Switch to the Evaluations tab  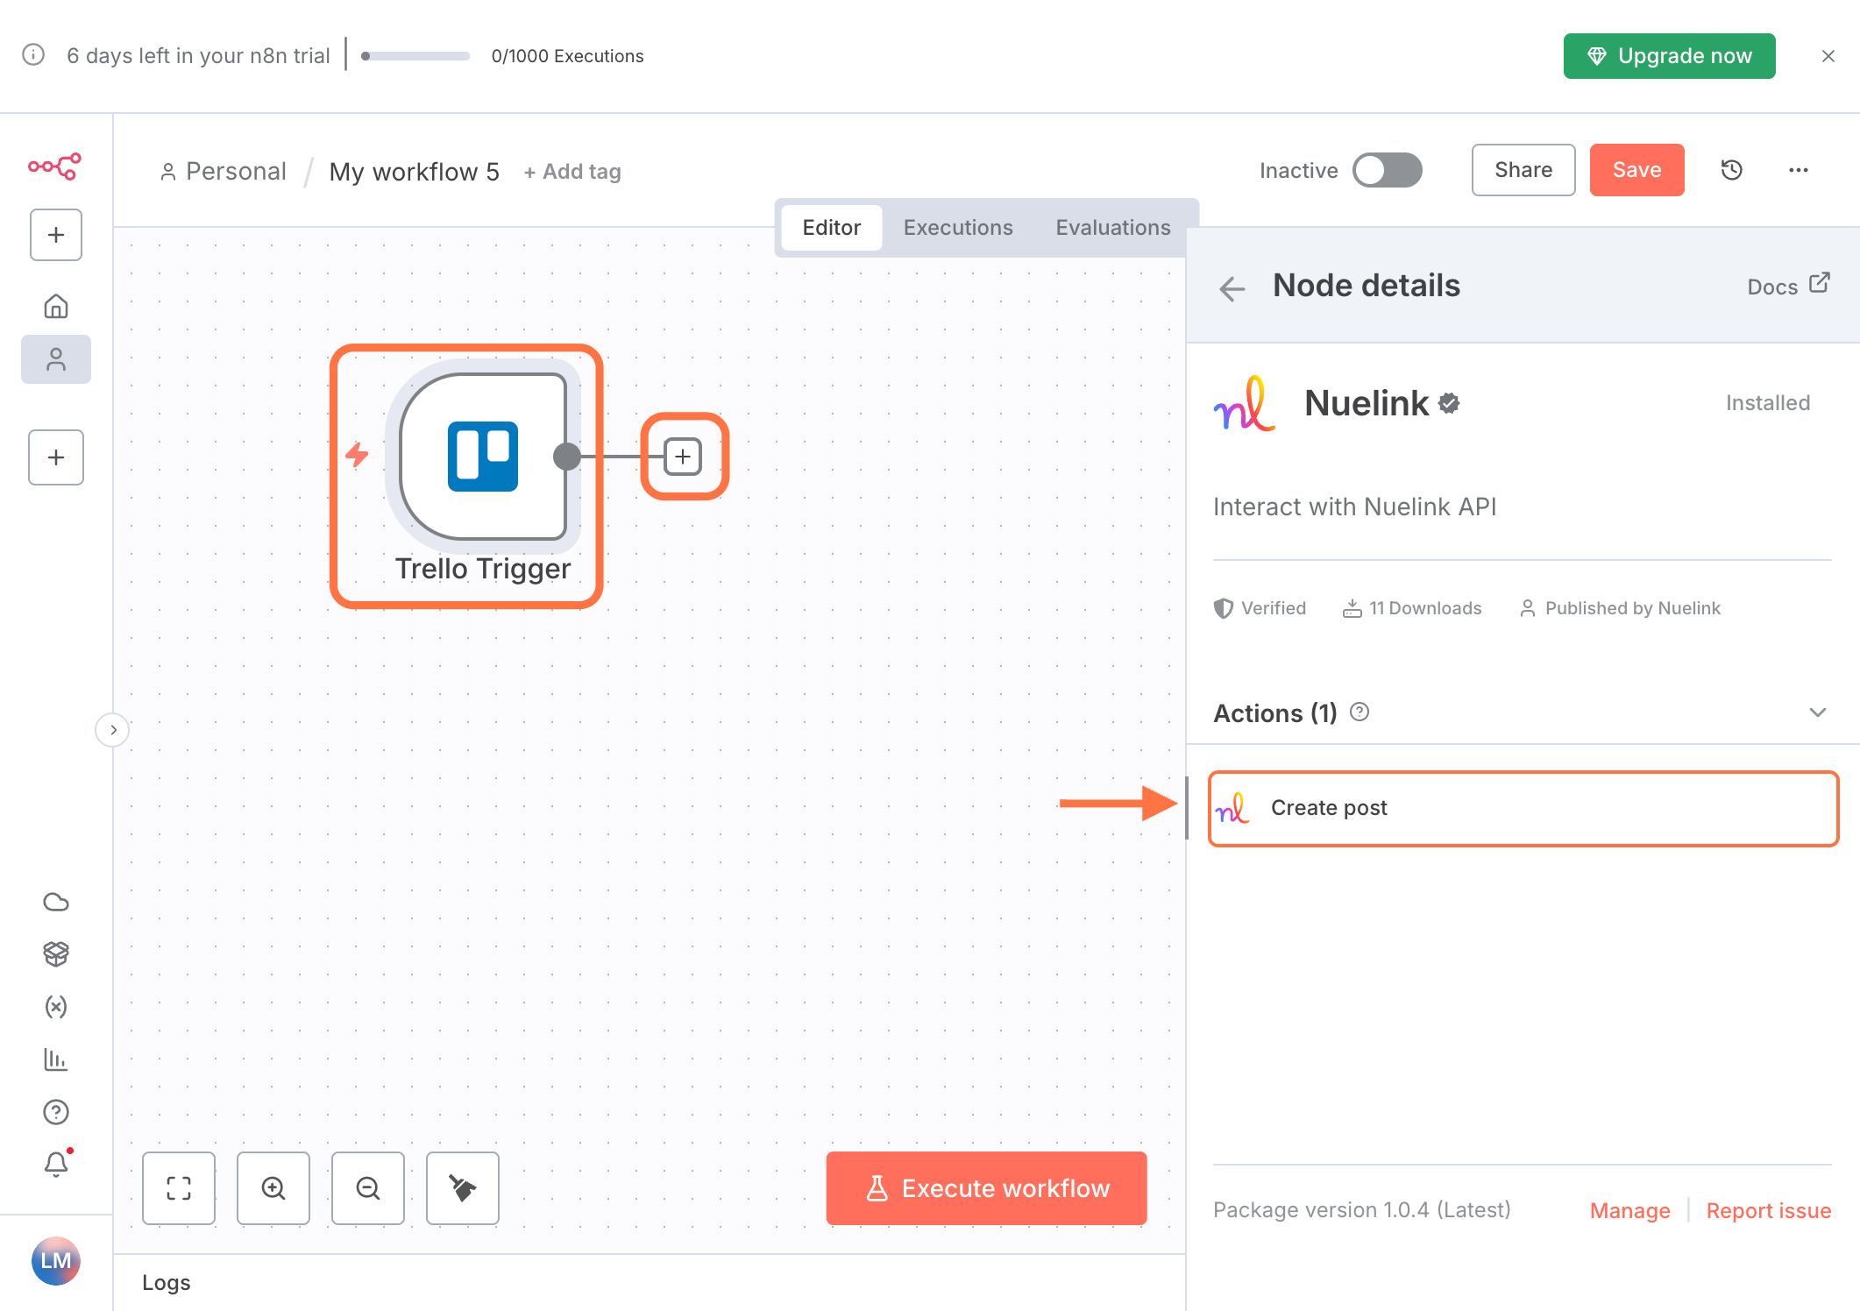point(1112,228)
